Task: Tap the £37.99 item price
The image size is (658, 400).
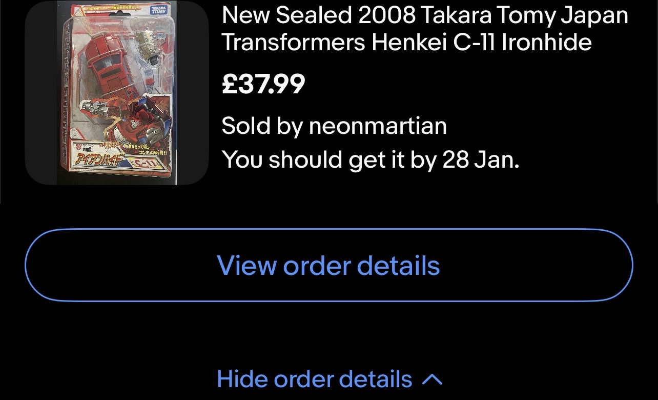Action: [x=263, y=84]
